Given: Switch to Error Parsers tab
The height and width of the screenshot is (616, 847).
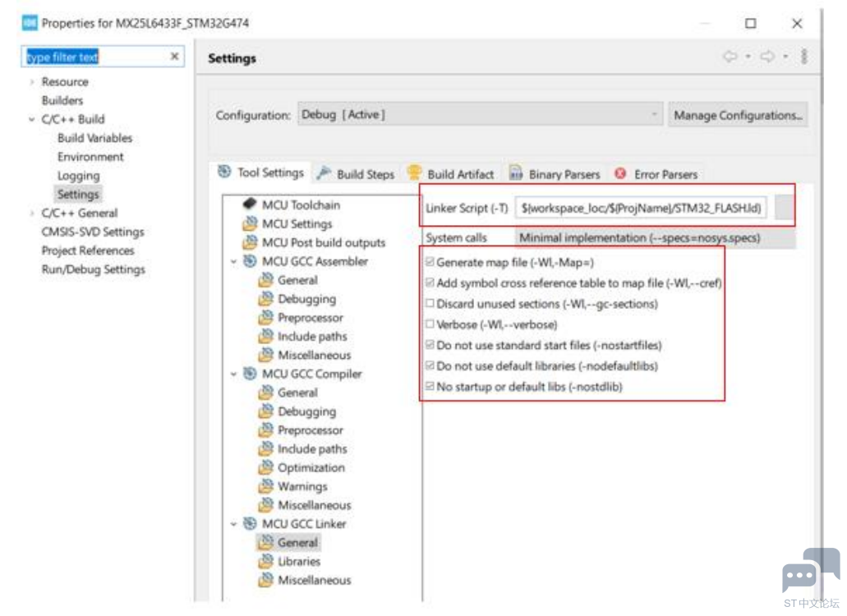Looking at the screenshot, I should 656,174.
